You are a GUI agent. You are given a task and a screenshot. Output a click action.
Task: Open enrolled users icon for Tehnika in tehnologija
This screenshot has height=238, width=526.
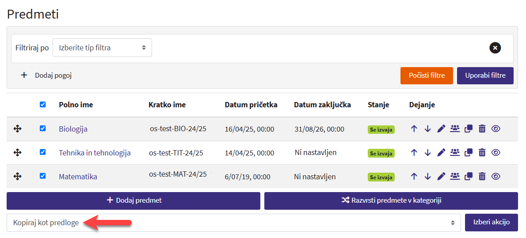point(455,152)
